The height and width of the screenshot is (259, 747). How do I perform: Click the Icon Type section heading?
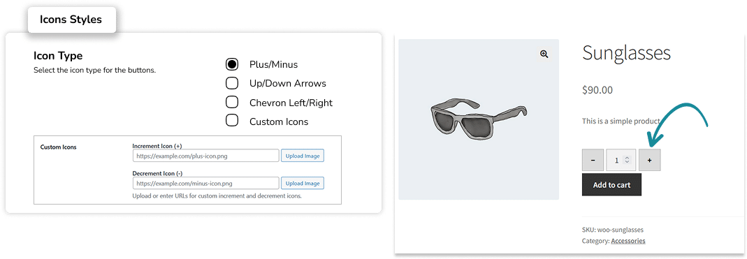click(58, 56)
